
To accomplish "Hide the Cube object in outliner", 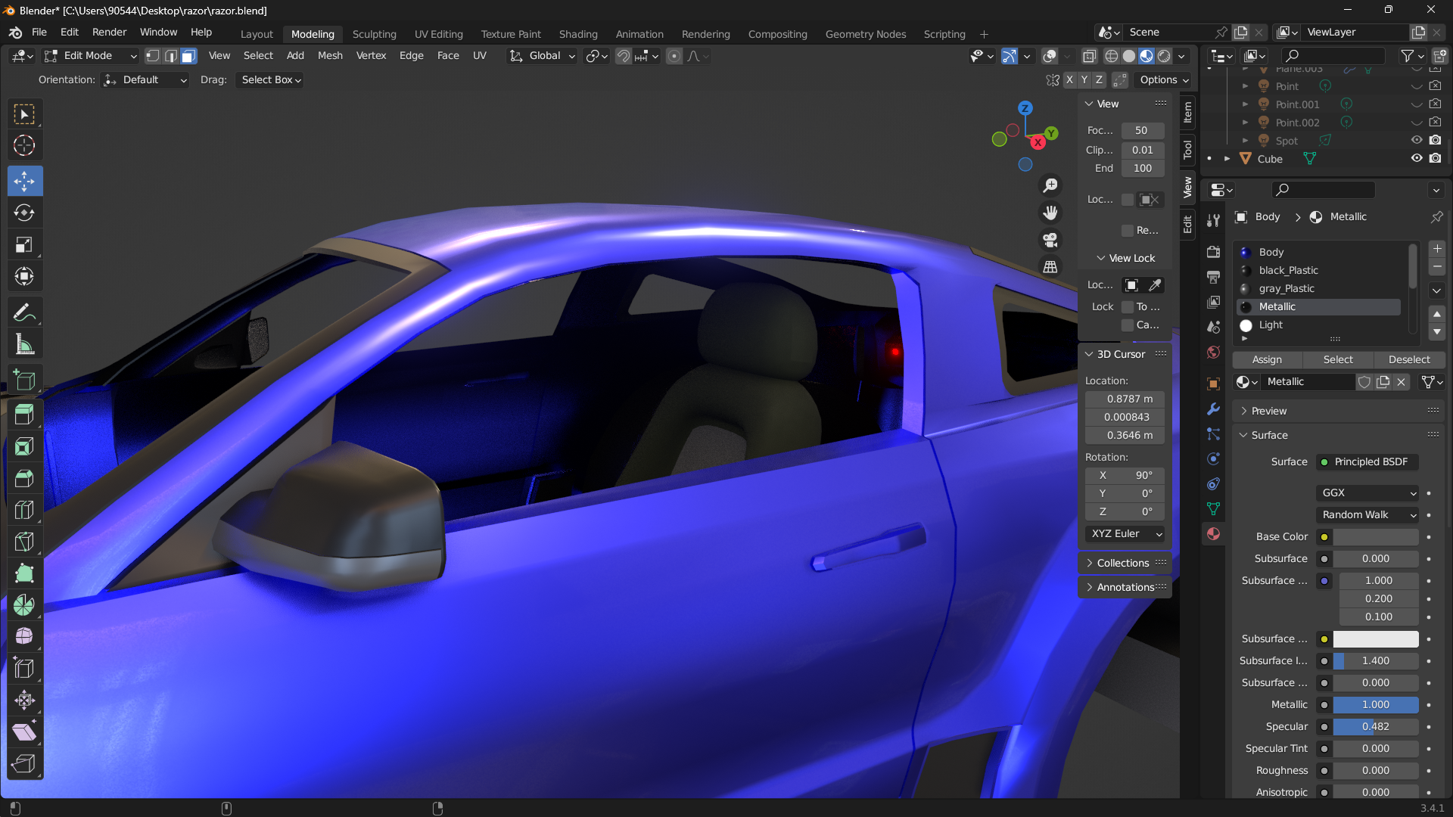I will click(x=1417, y=159).
